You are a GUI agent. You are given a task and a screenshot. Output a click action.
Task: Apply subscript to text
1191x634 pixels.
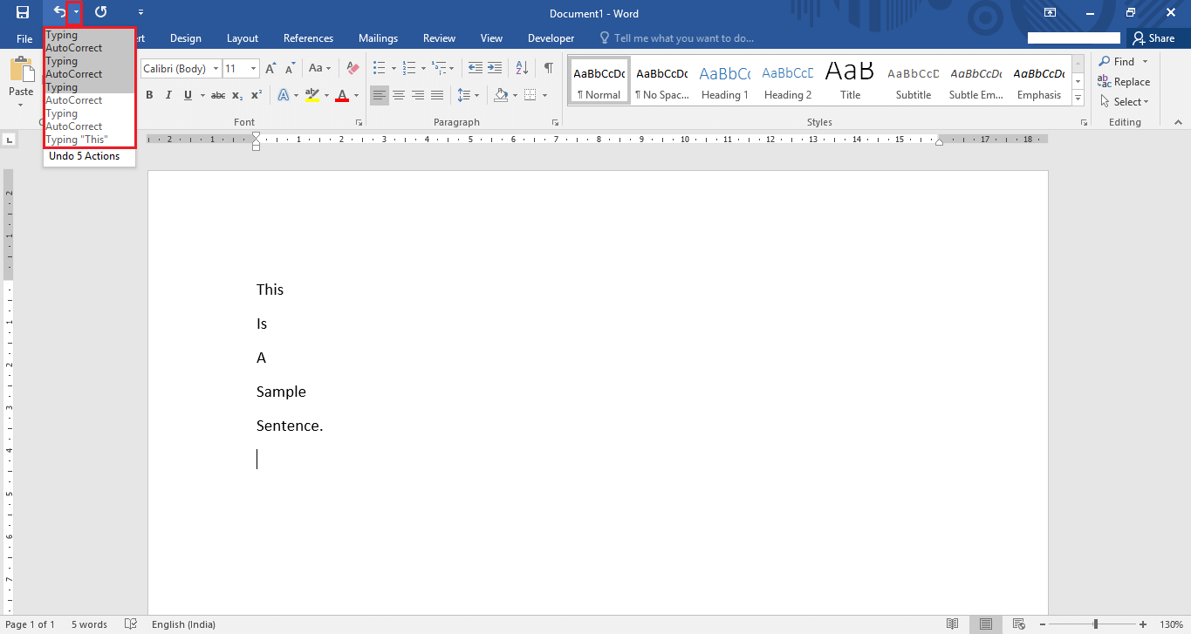coord(236,95)
